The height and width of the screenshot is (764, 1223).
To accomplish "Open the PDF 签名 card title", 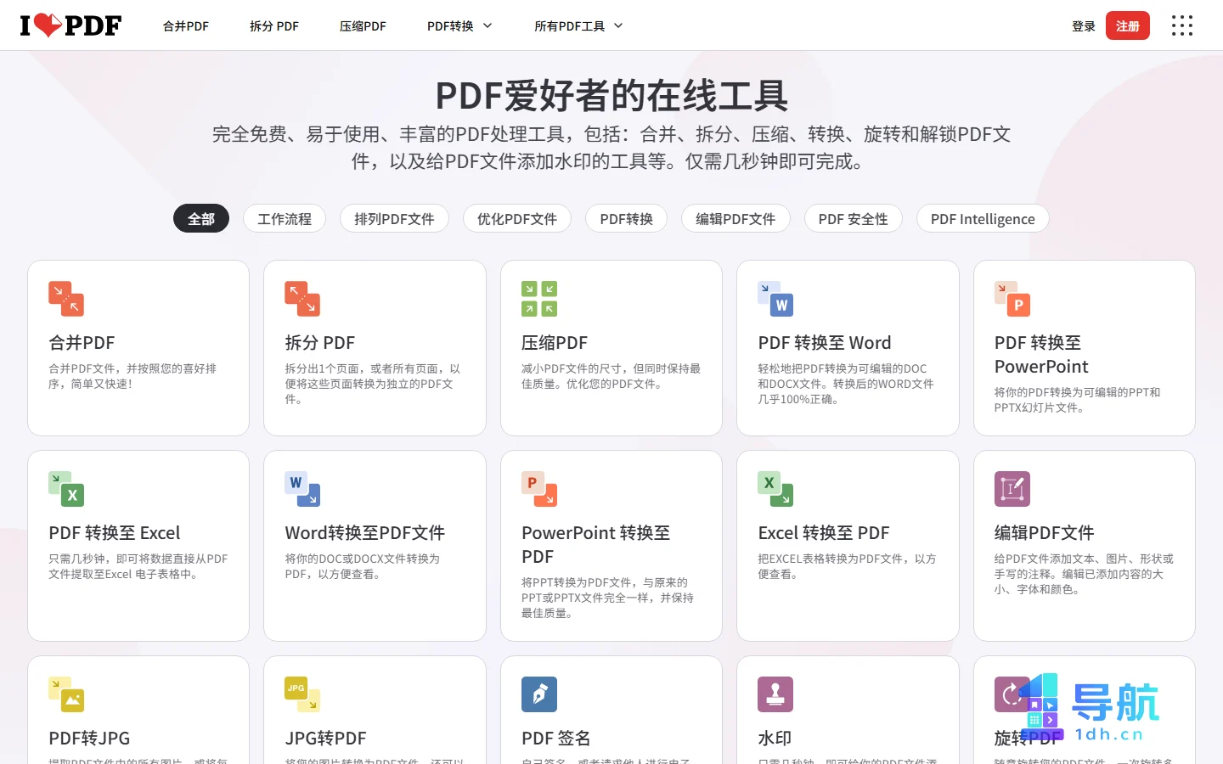I will tap(556, 739).
